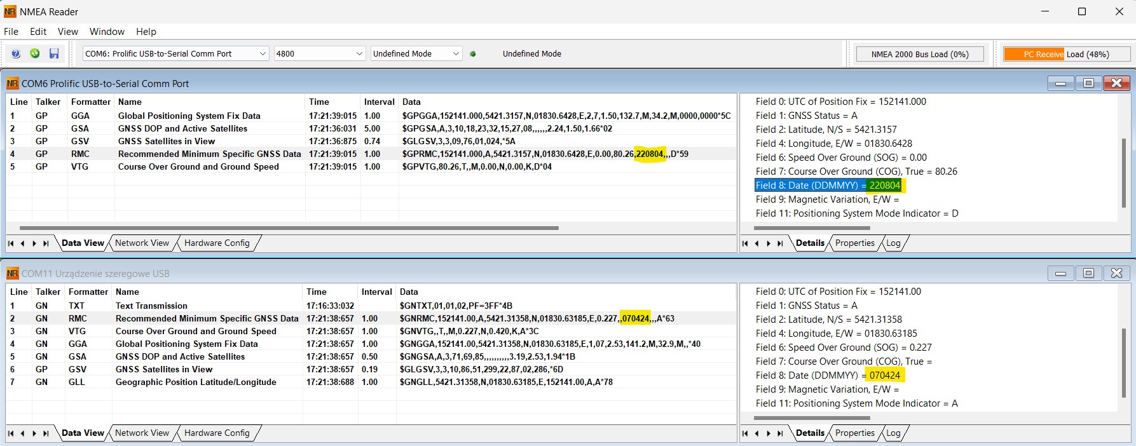
Task: Click previous arrow in COM11 details navigation
Action: 757,433
